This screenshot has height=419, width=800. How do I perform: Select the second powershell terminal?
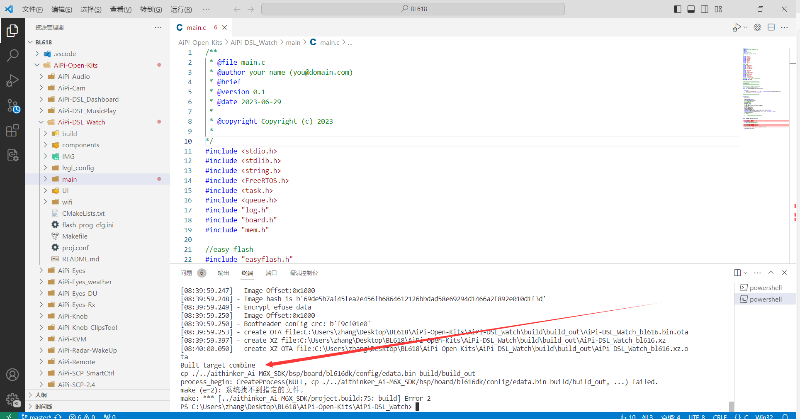(x=765, y=299)
